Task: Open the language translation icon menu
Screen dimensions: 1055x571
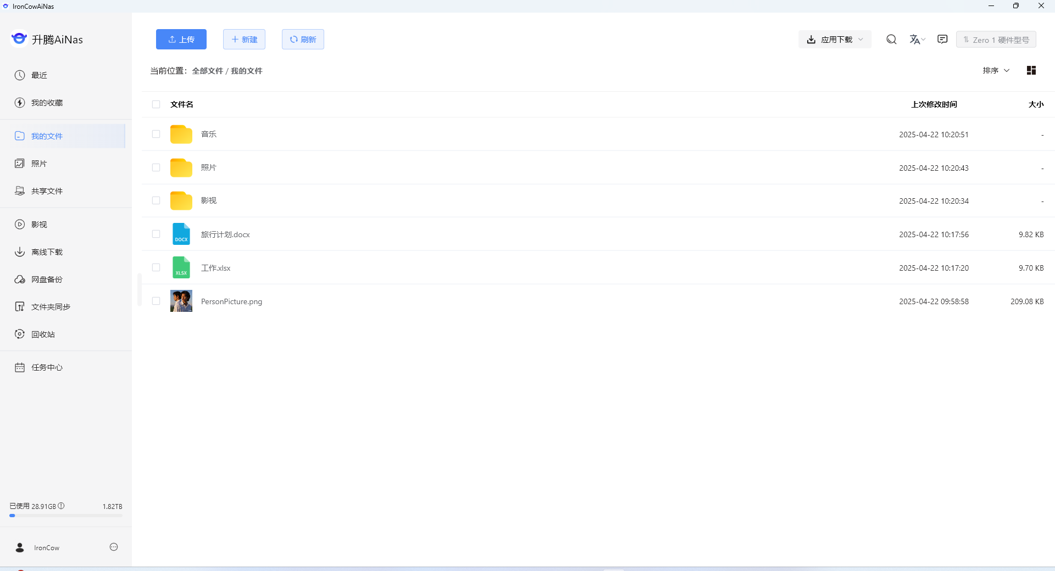Action: 917,40
